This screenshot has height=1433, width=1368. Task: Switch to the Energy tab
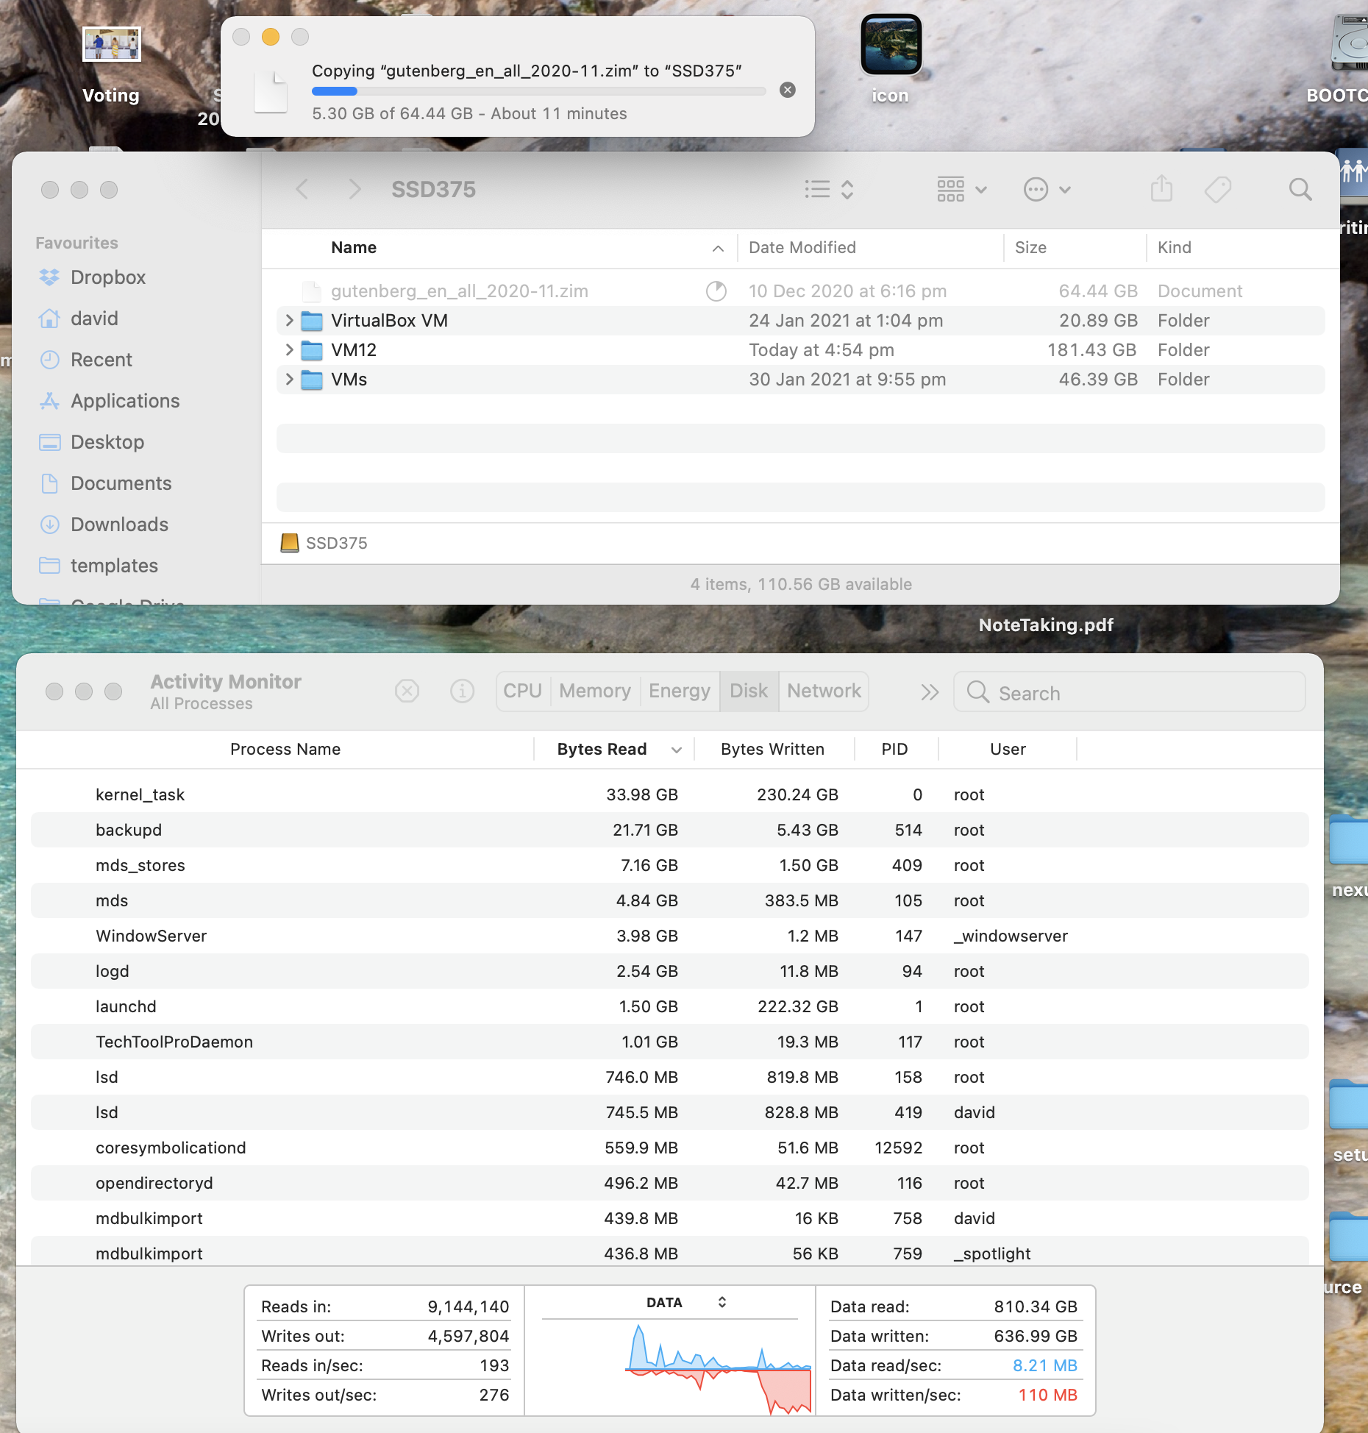pyautogui.click(x=680, y=691)
